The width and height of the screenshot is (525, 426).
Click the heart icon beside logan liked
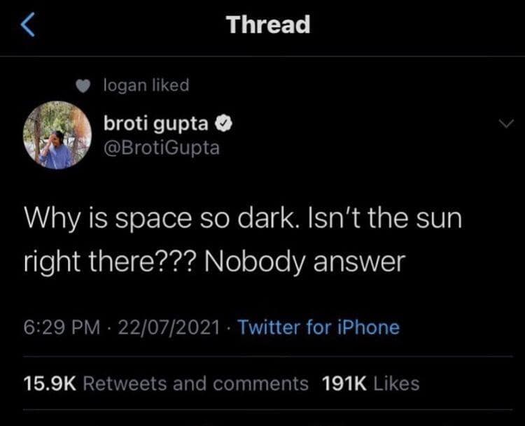tap(84, 86)
